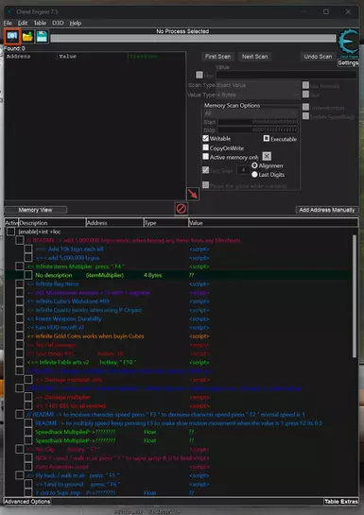Click the Add Address Manually button

click(x=327, y=210)
